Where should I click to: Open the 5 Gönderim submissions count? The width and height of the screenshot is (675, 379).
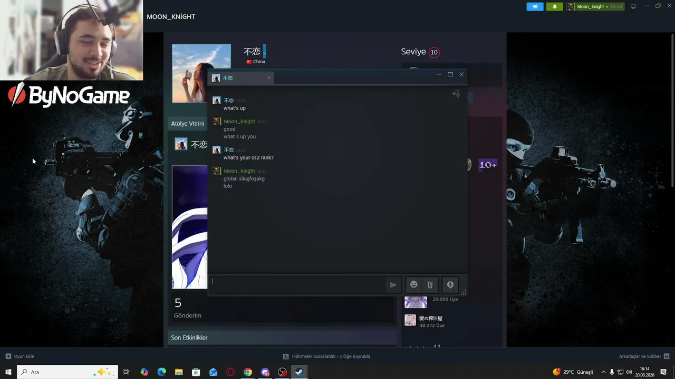point(188,308)
